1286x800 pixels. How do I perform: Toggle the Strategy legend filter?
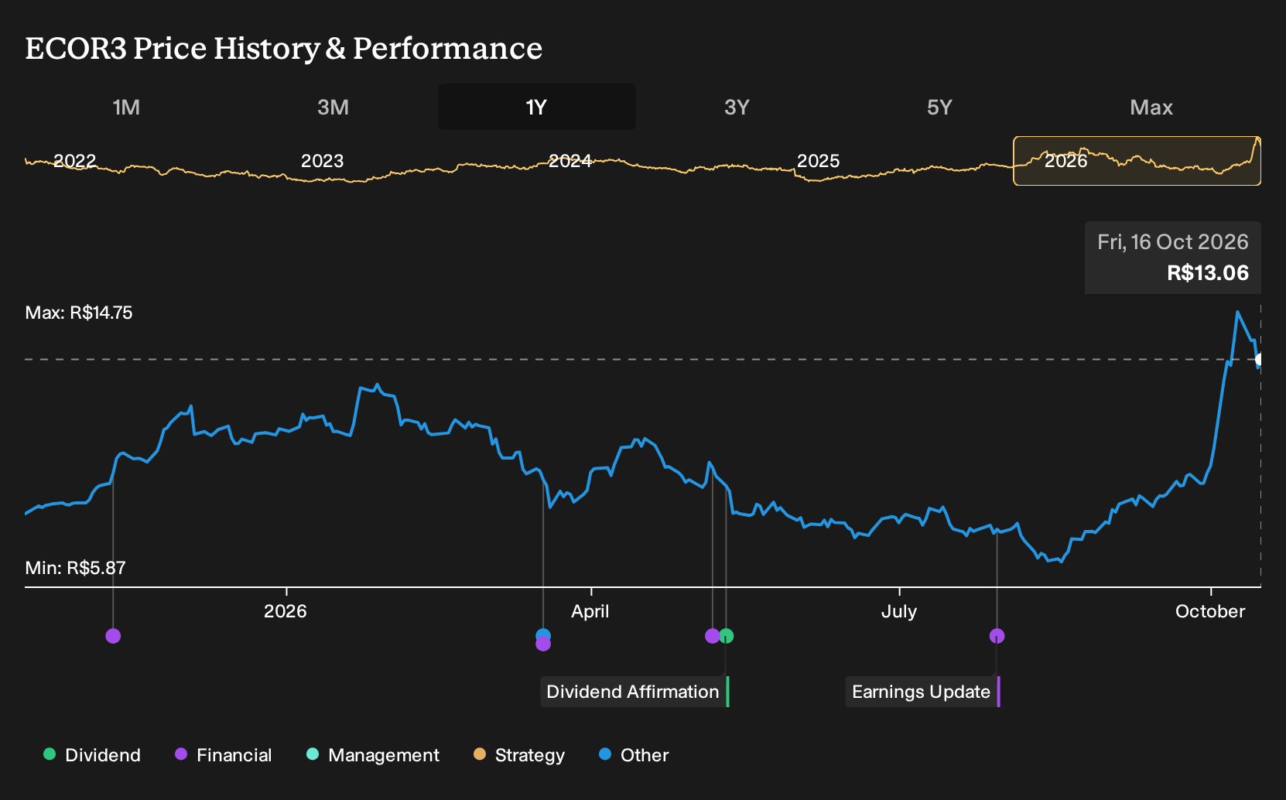519,755
